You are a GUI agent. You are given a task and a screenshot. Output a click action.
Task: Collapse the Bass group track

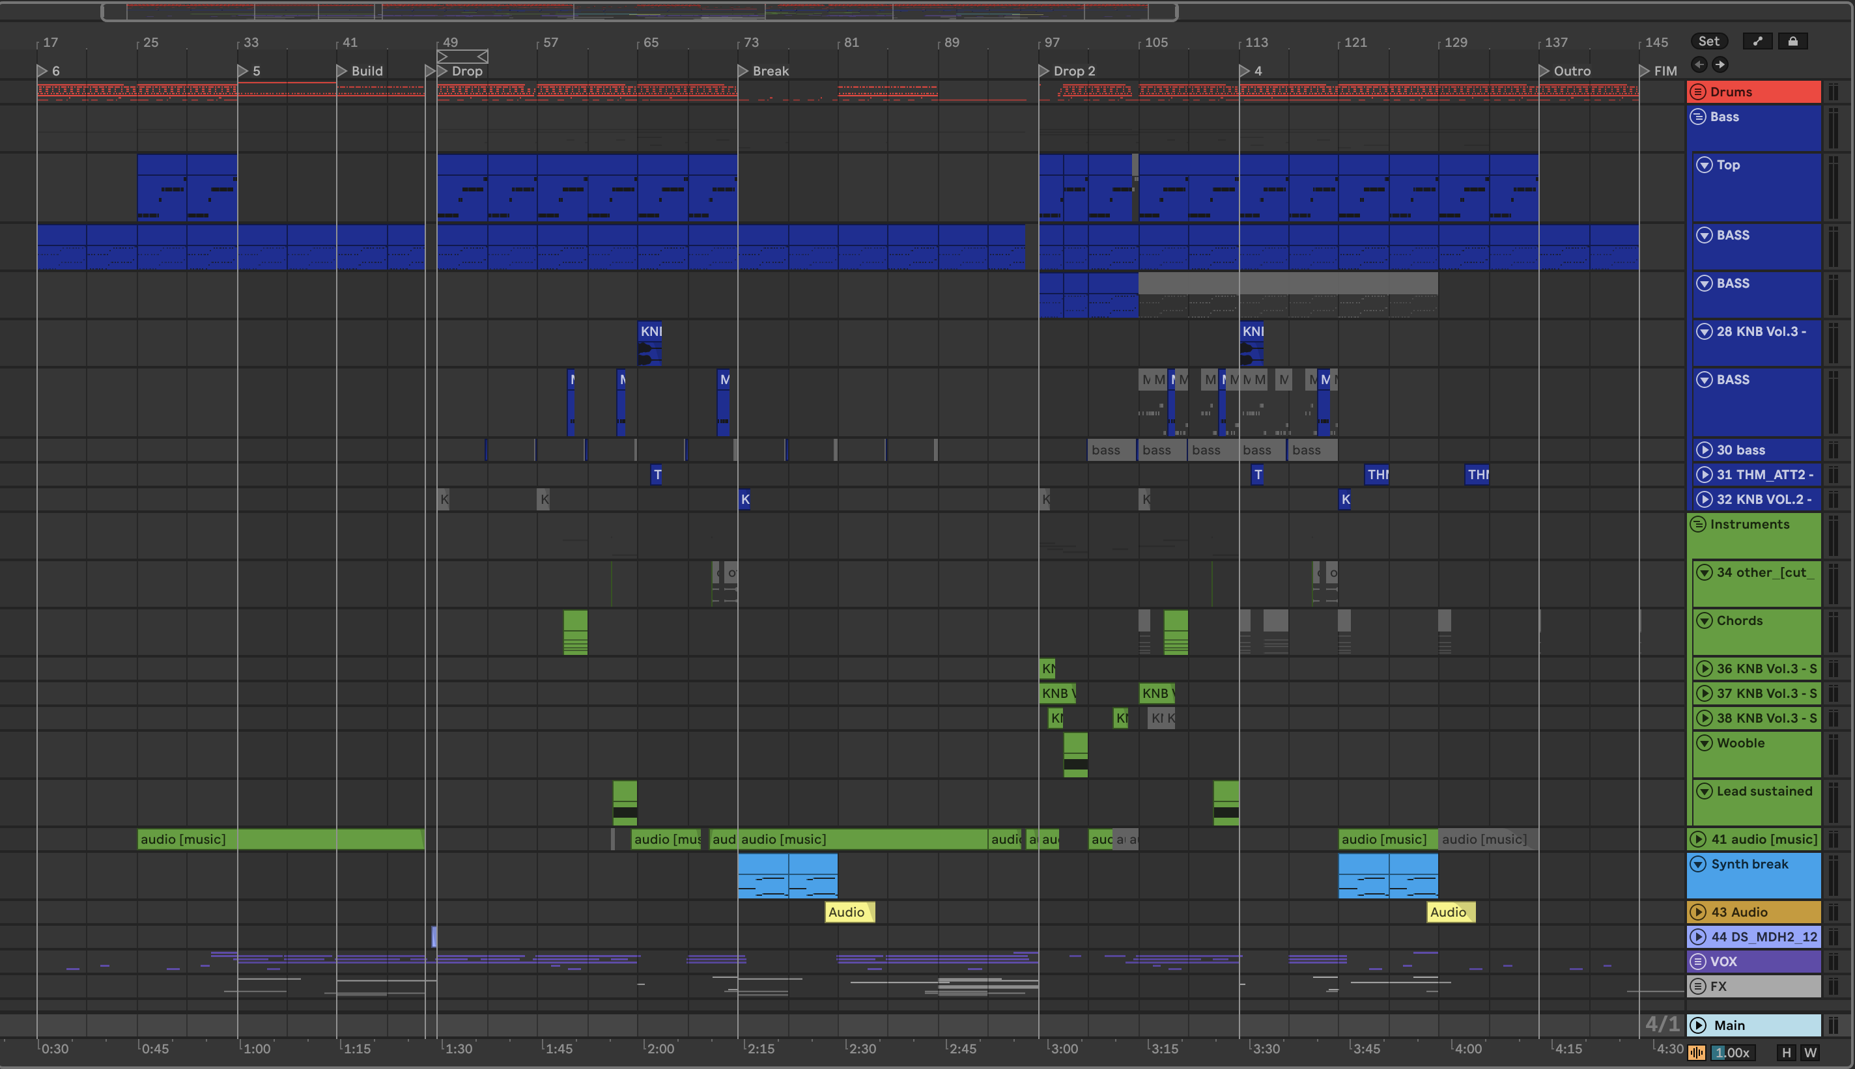(x=1698, y=117)
